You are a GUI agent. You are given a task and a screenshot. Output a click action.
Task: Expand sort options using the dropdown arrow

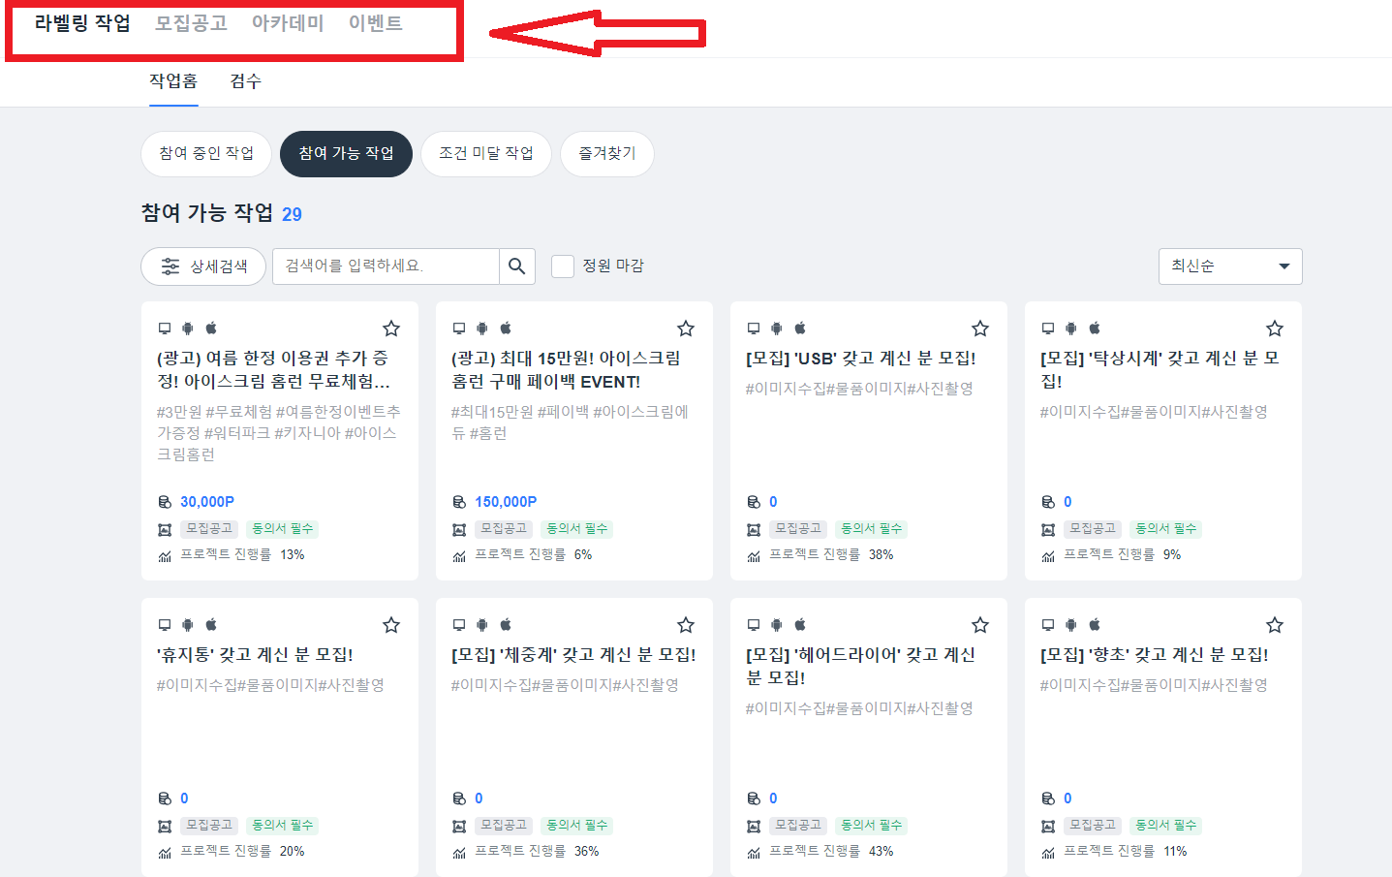[x=1285, y=266]
